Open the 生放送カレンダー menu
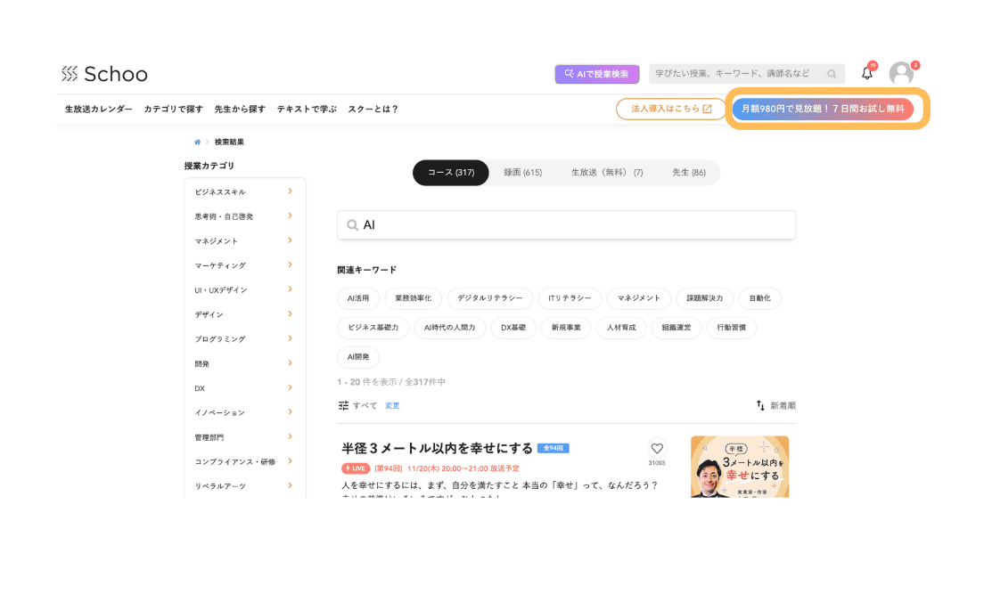This screenshot has height=602, width=984. (98, 109)
